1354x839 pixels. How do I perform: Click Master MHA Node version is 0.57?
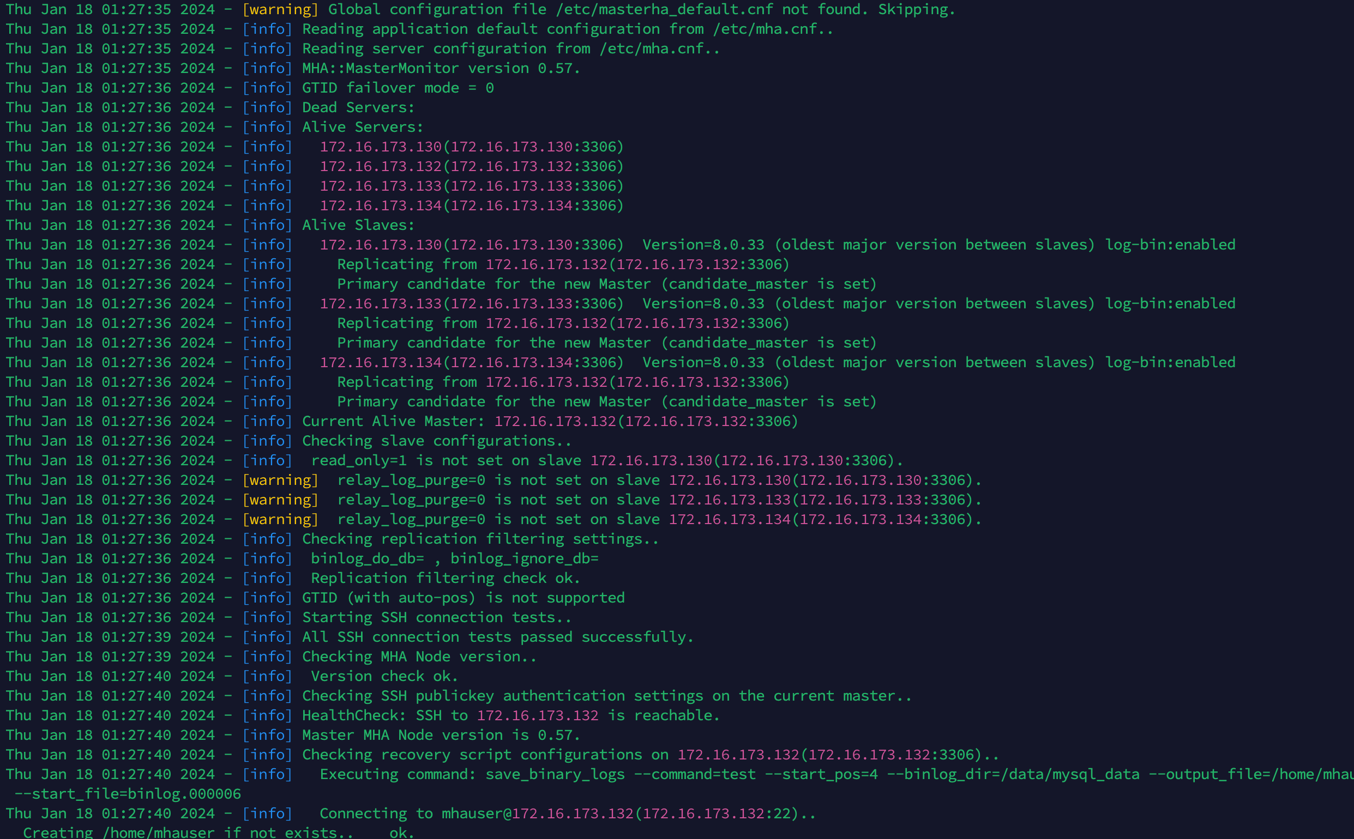(x=441, y=735)
